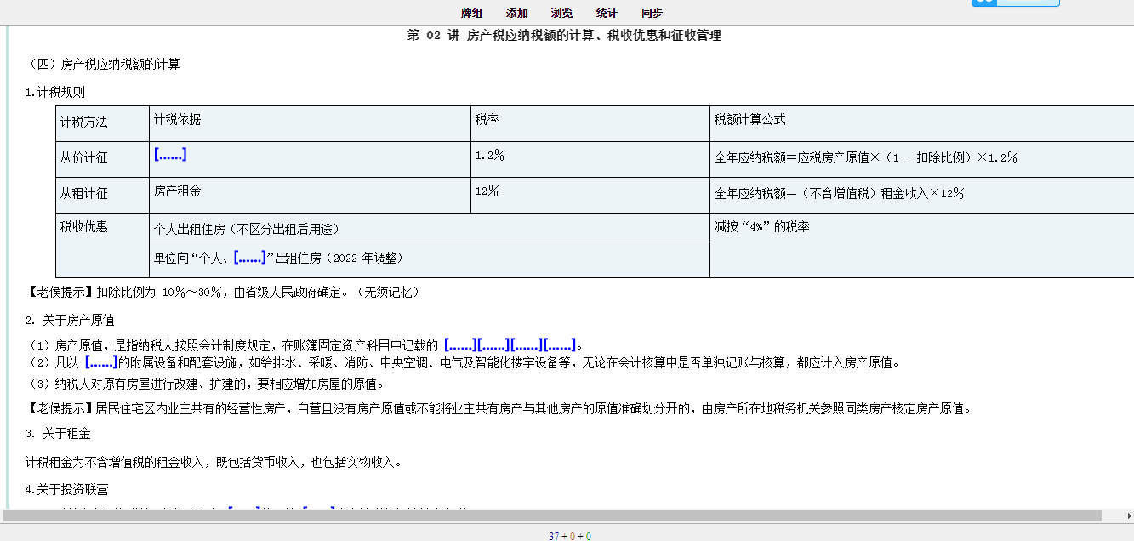Open the 添加 add-card menu
Image resolution: width=1134 pixels, height=541 pixels.
(516, 13)
